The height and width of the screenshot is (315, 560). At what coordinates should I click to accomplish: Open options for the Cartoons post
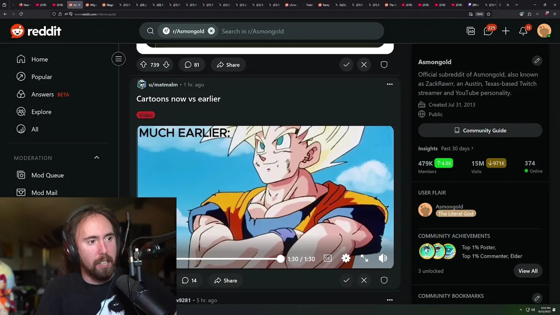(389, 84)
